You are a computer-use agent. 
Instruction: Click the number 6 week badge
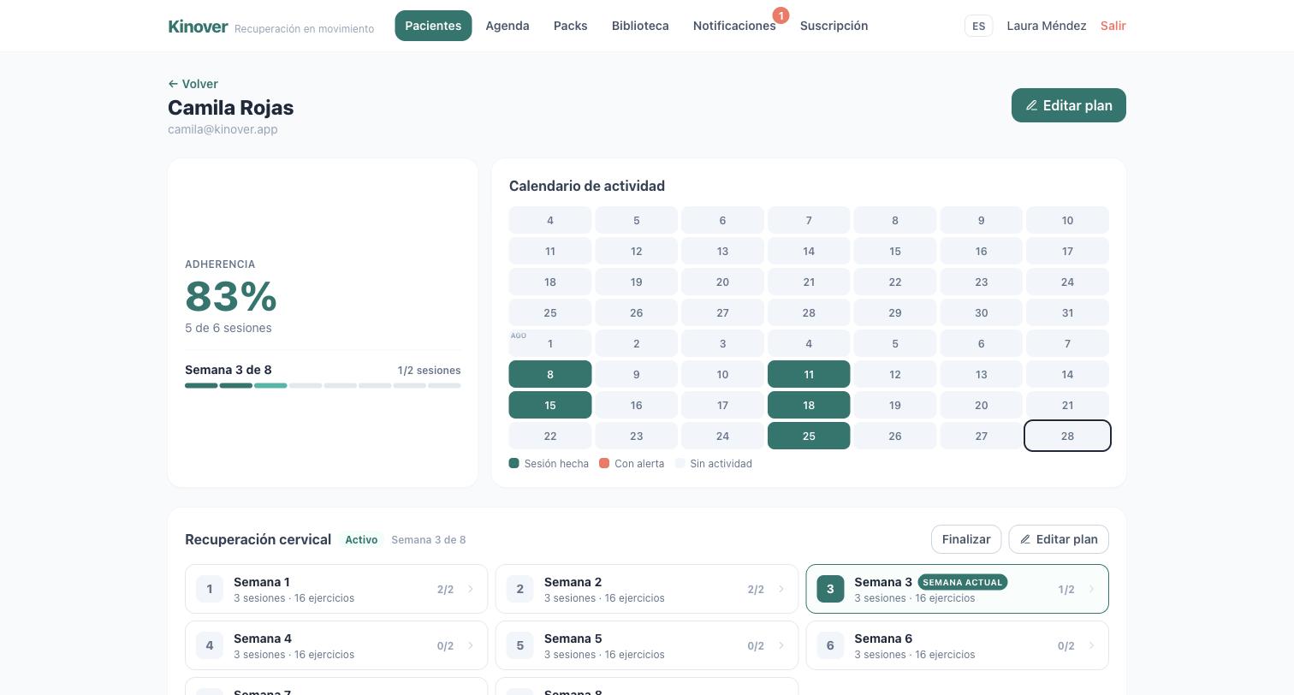830,645
